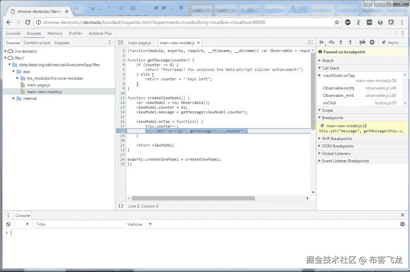Pretty print the source with braces icon
The height and width of the screenshot is (272, 410).
tap(121, 206)
